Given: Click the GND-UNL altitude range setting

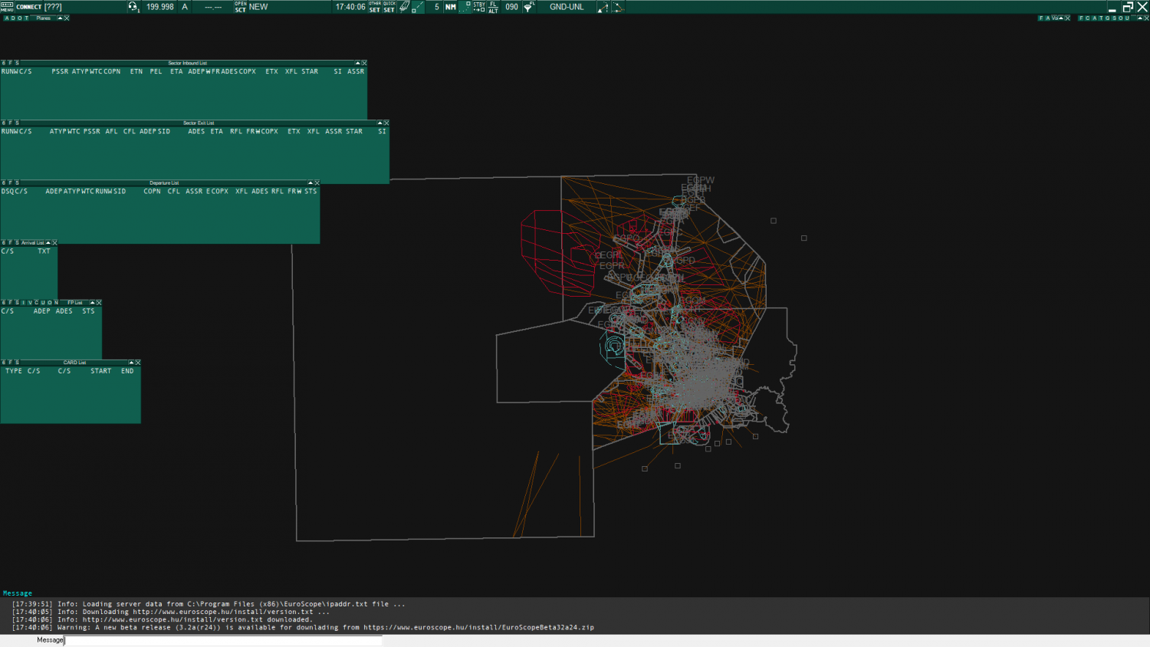Looking at the screenshot, I should click(x=567, y=7).
